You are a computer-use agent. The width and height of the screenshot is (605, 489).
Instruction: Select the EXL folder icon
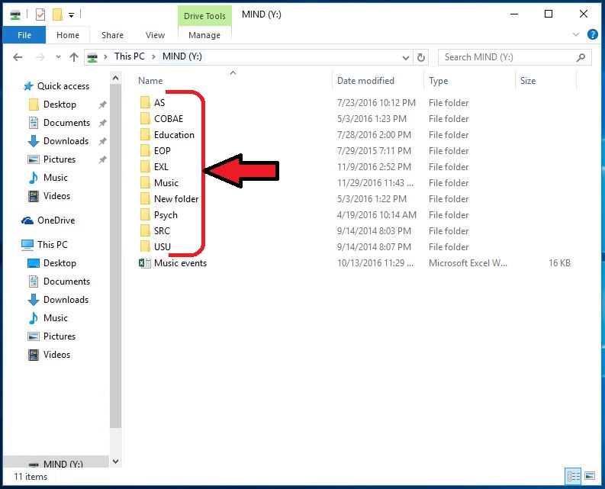pyautogui.click(x=145, y=167)
